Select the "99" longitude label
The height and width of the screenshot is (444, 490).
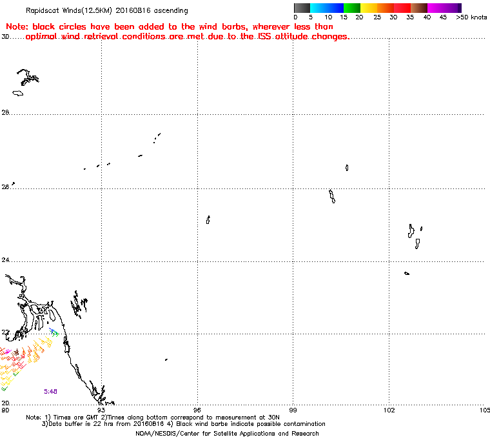(x=293, y=410)
